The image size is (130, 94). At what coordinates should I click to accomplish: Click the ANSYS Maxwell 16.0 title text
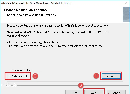[16, 3]
